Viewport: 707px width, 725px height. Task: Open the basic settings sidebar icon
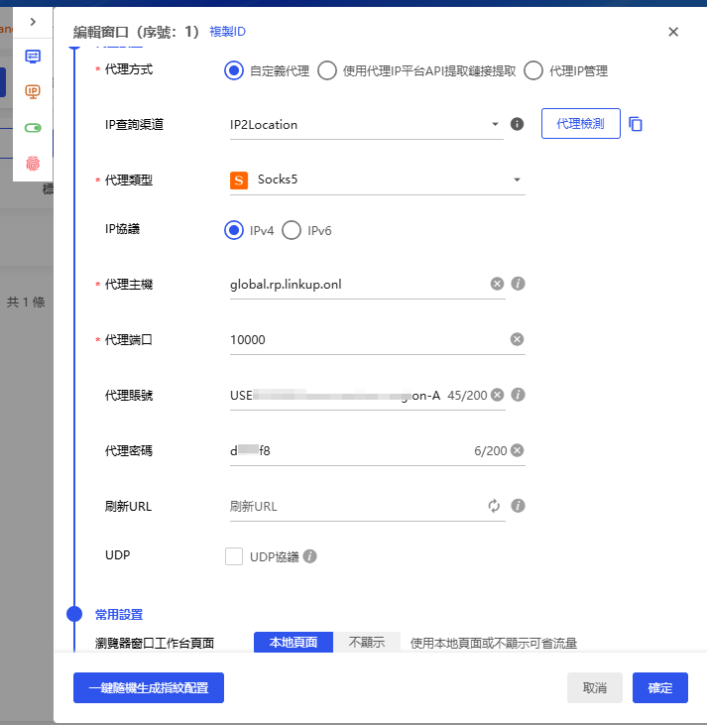pos(33,57)
